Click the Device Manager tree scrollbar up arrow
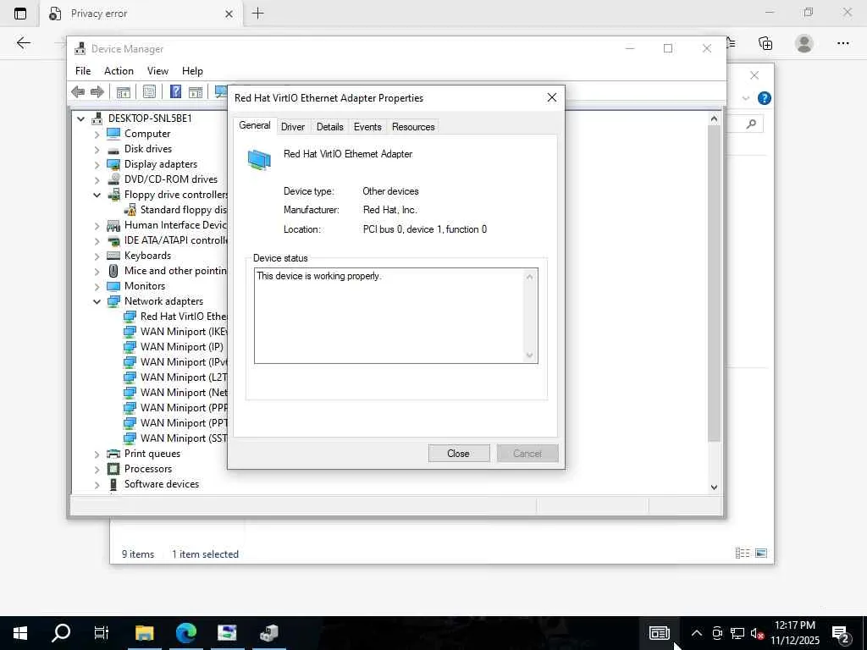Screen dimensions: 867x650 pyautogui.click(x=714, y=118)
